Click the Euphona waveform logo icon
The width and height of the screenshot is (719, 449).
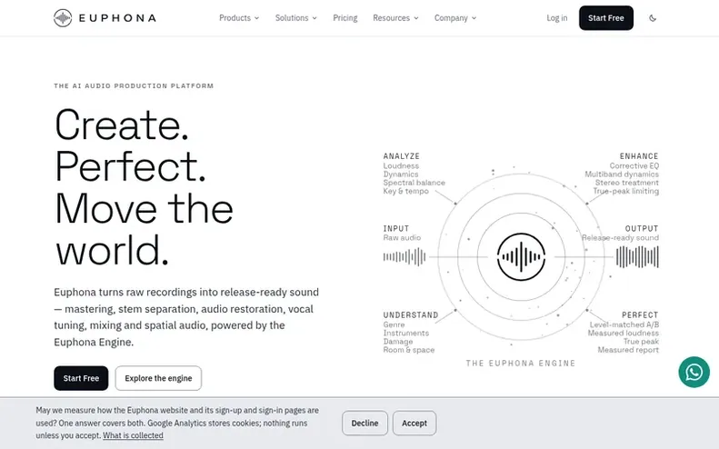coord(63,18)
